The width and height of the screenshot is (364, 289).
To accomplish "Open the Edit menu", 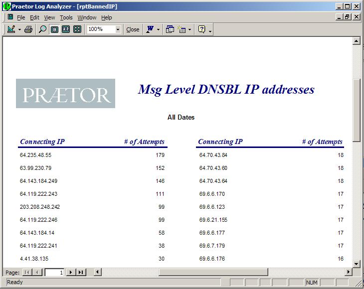I will coord(34,17).
